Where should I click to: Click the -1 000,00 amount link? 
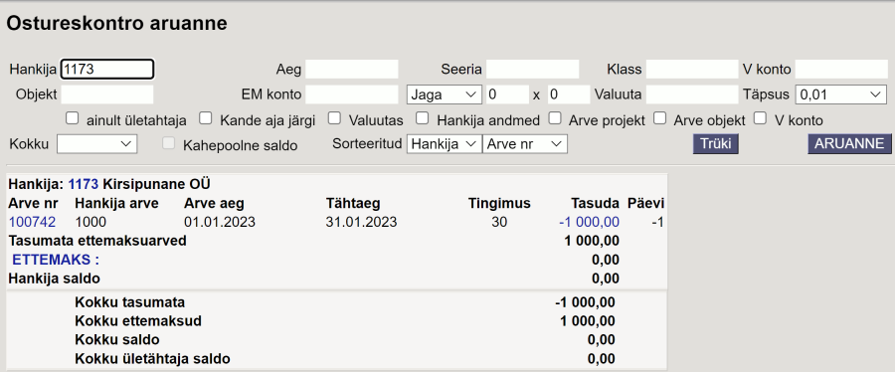(x=589, y=222)
